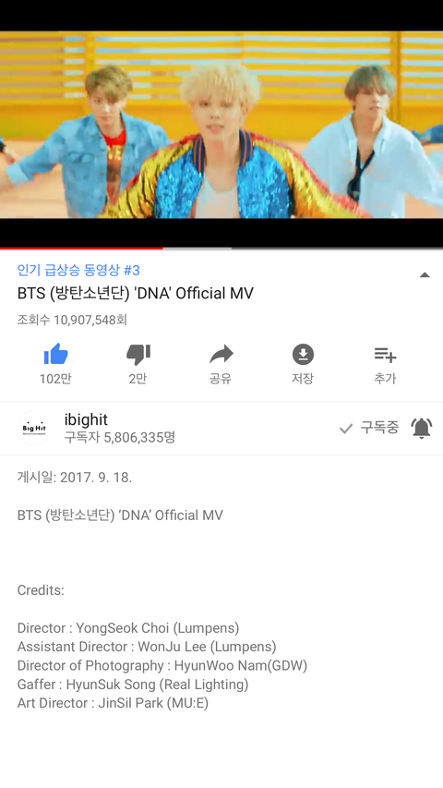
Task: Tap the download save icon
Action: coord(303,355)
